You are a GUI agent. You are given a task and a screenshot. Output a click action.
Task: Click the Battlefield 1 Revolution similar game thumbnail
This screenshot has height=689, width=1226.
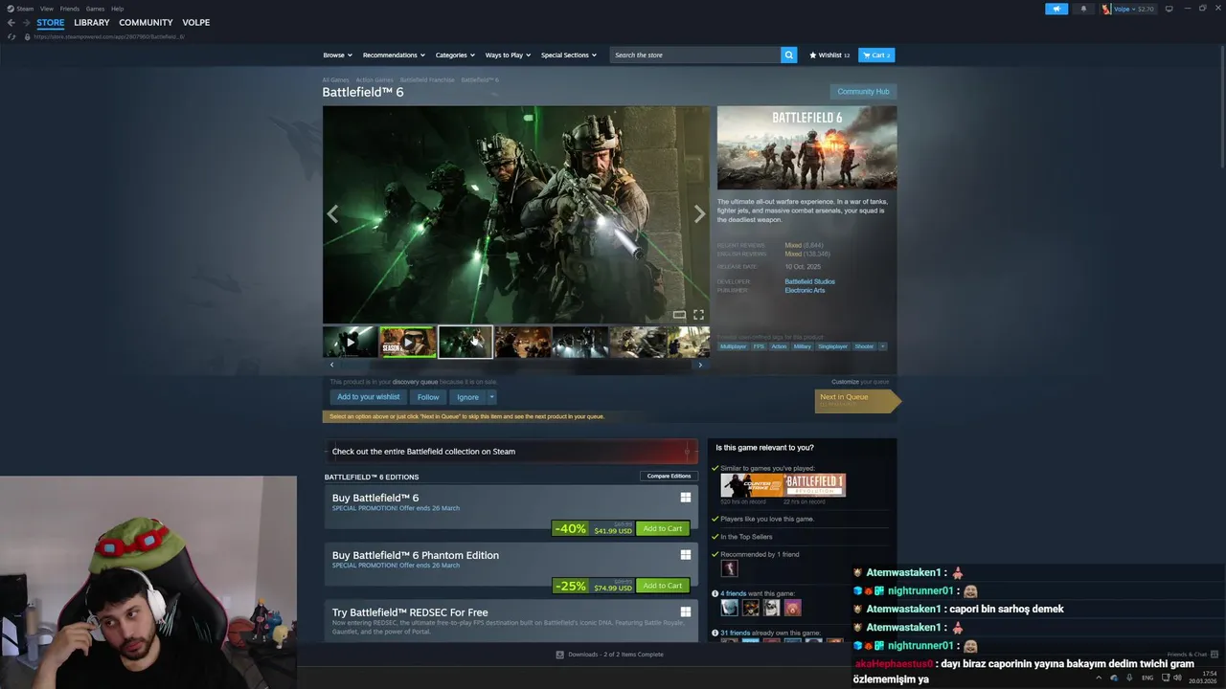815,485
